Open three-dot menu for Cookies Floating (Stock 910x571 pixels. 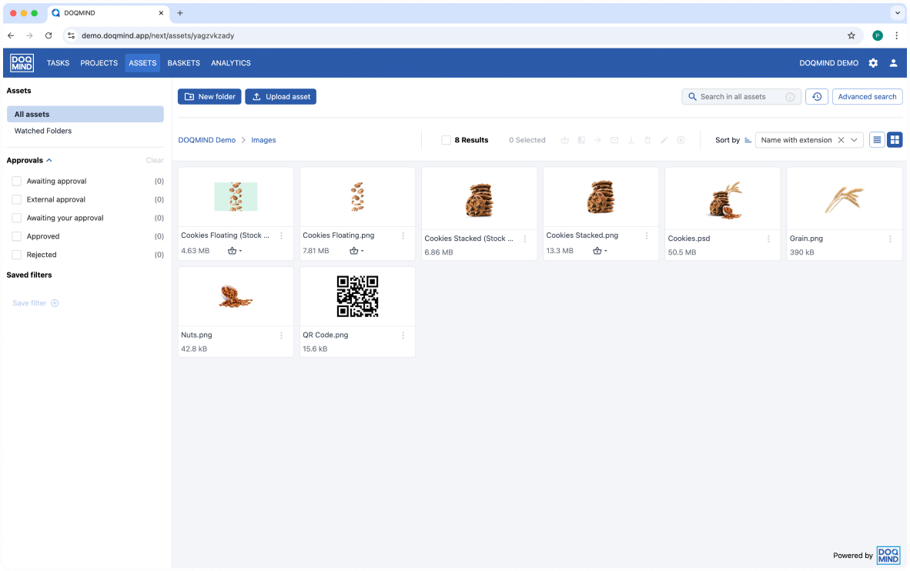point(282,235)
